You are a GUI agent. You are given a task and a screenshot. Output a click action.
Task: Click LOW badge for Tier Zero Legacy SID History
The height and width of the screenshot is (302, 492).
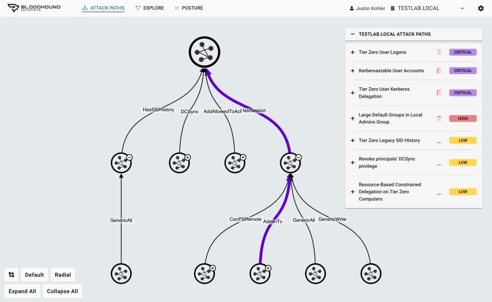463,140
